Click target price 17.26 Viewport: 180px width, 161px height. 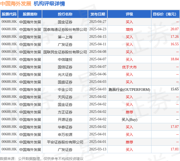[175, 36]
